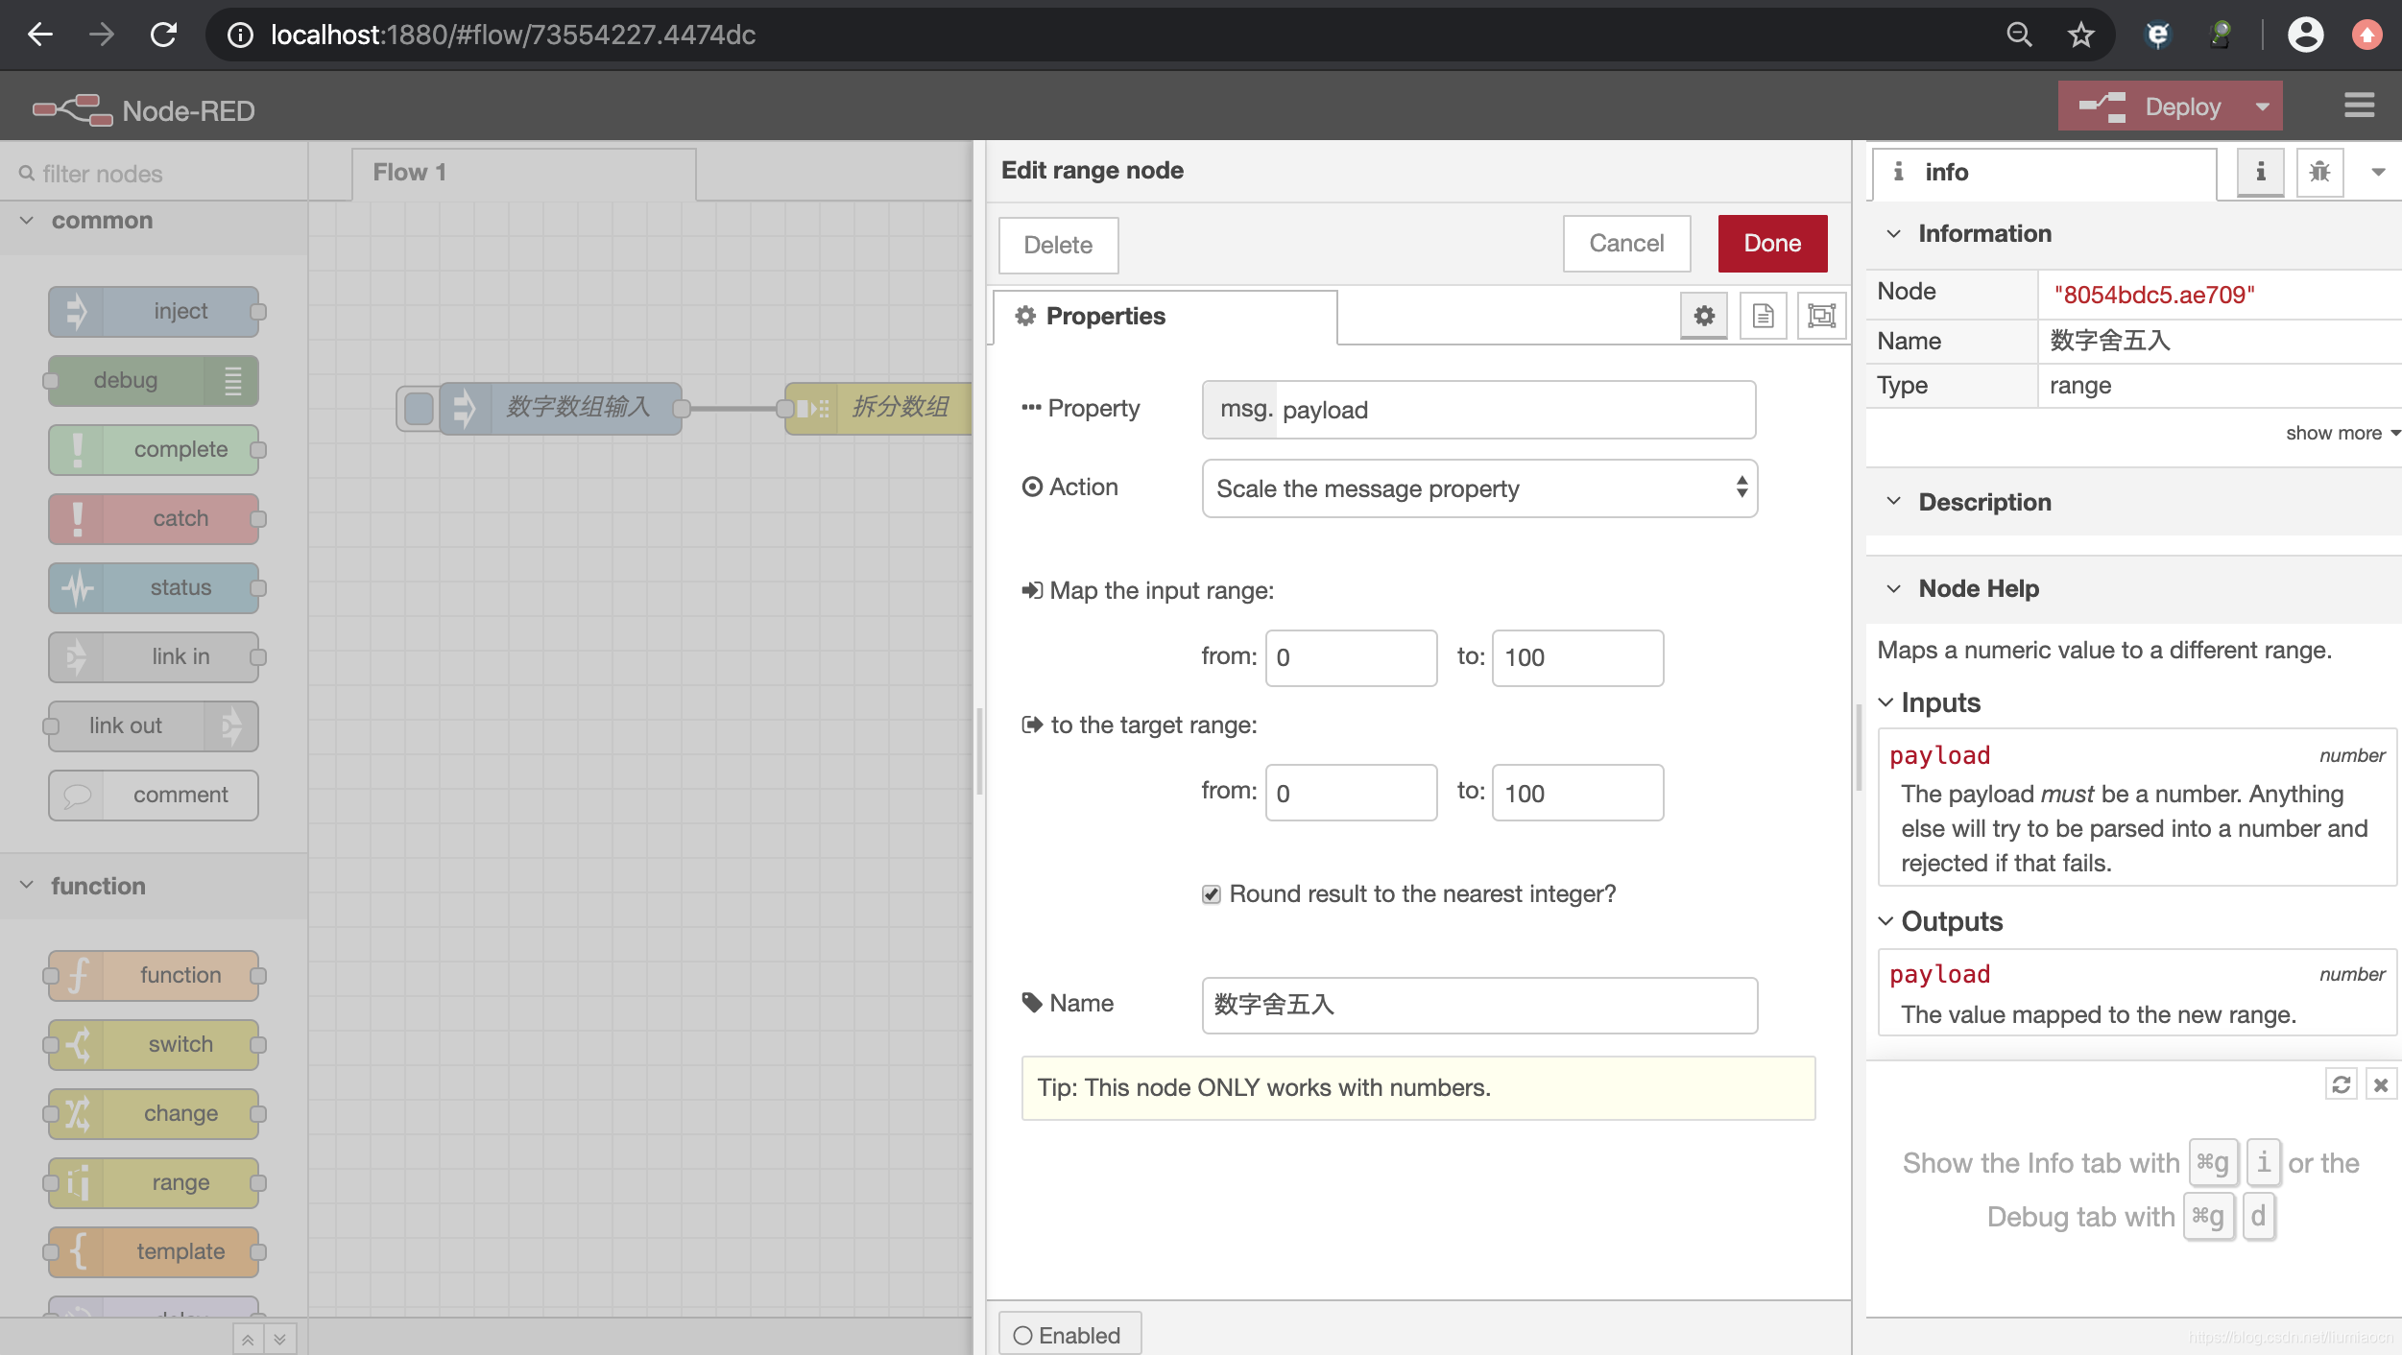
Task: Click the Name input field to edit
Action: click(x=1478, y=1004)
